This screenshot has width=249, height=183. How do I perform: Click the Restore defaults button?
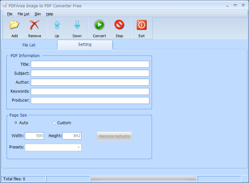click(114, 136)
